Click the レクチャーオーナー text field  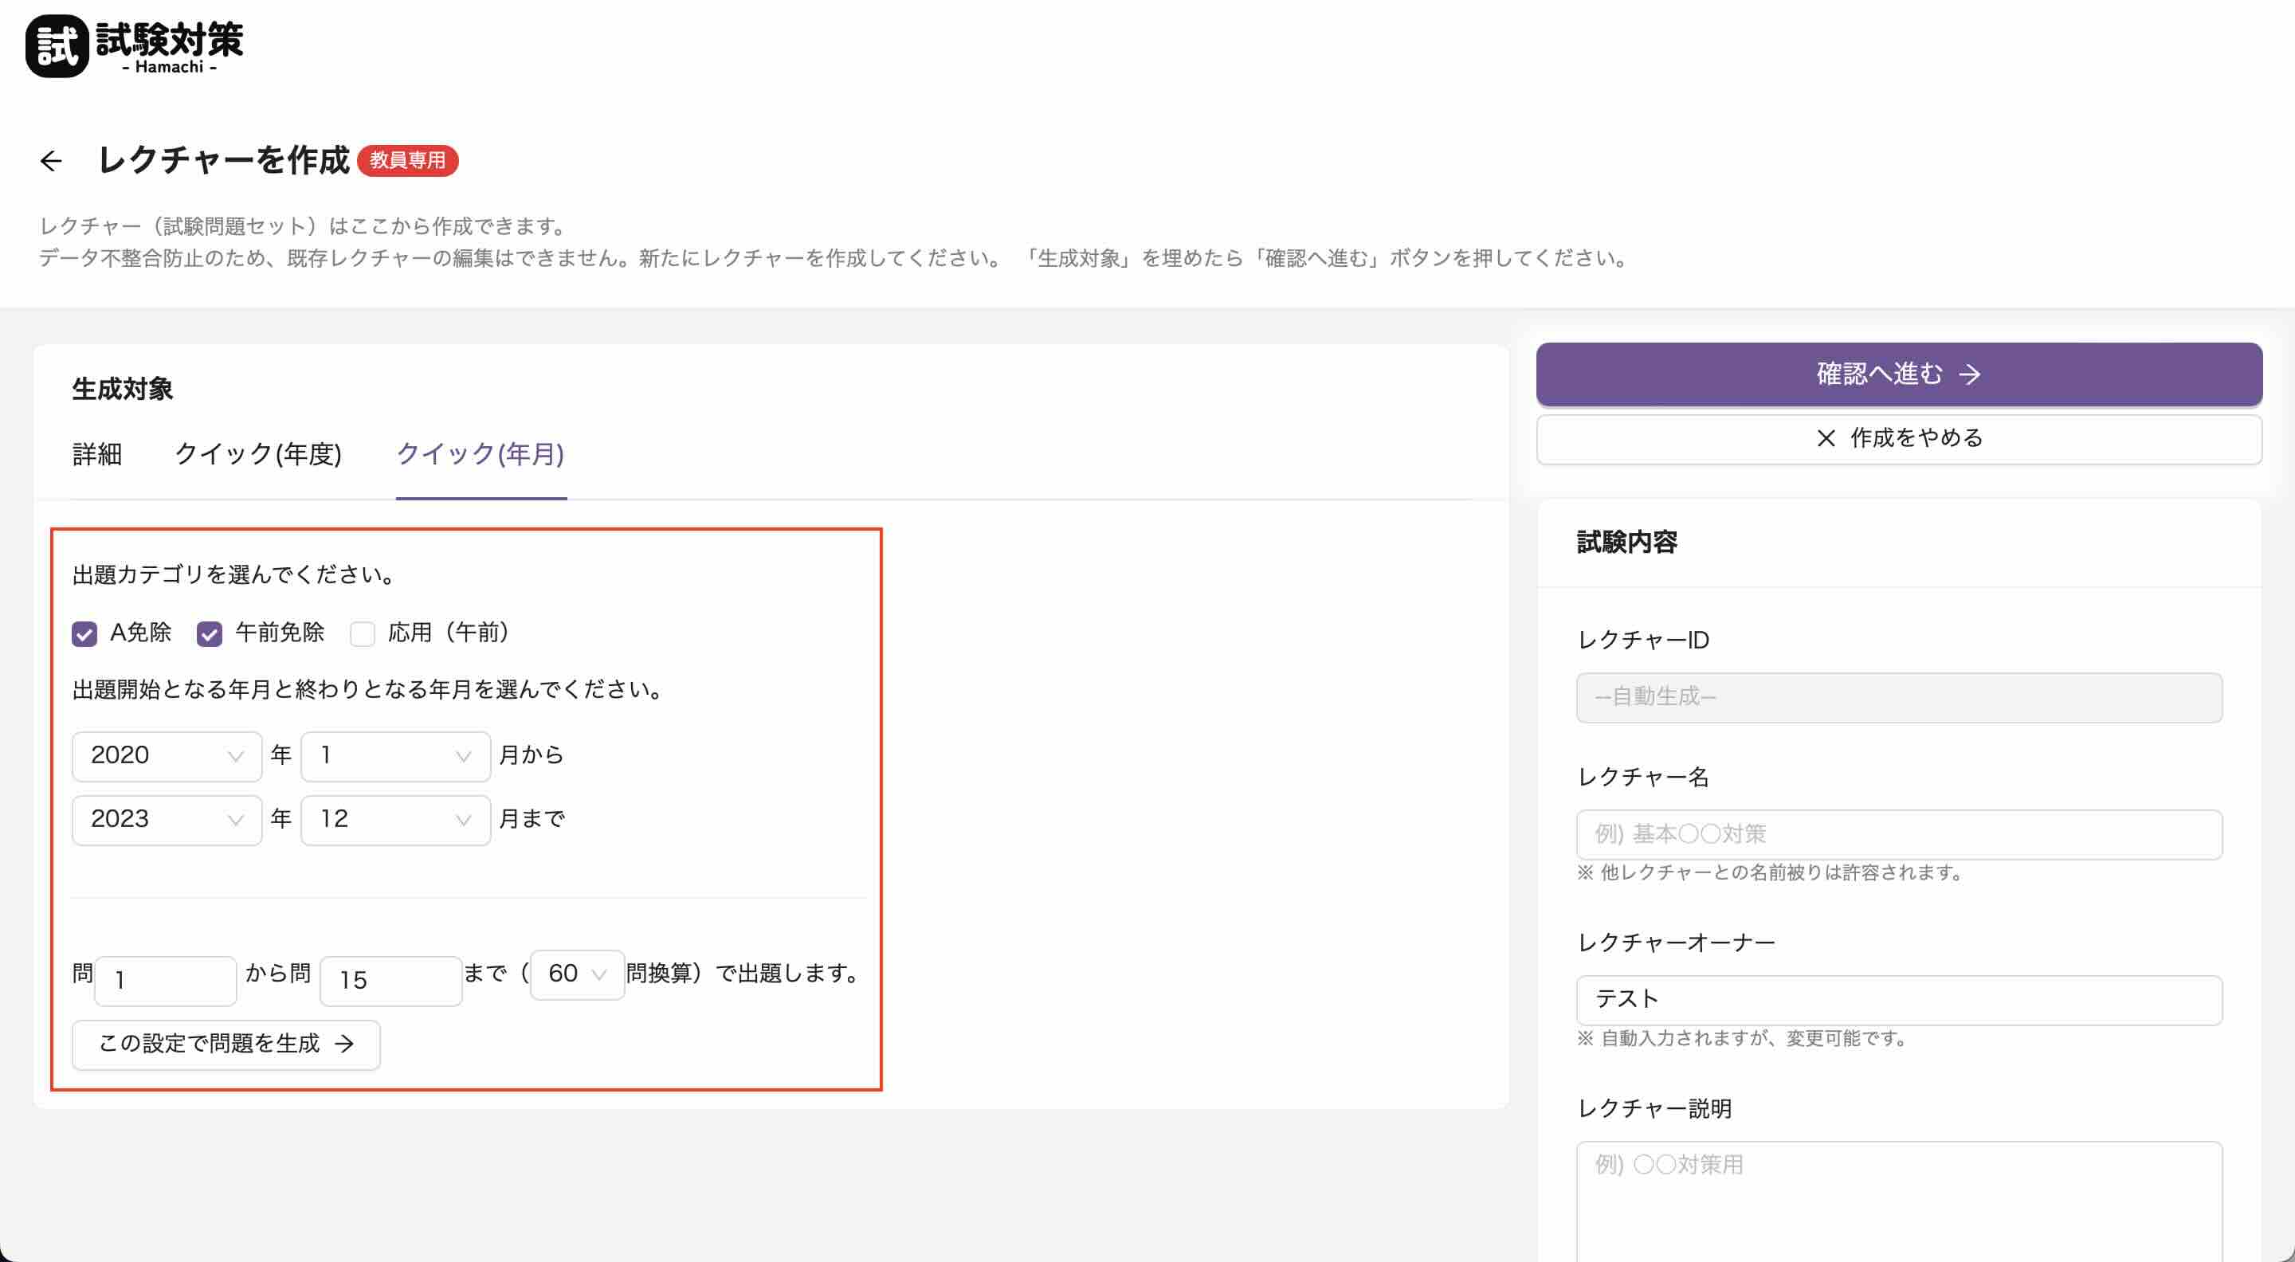coord(1898,1000)
